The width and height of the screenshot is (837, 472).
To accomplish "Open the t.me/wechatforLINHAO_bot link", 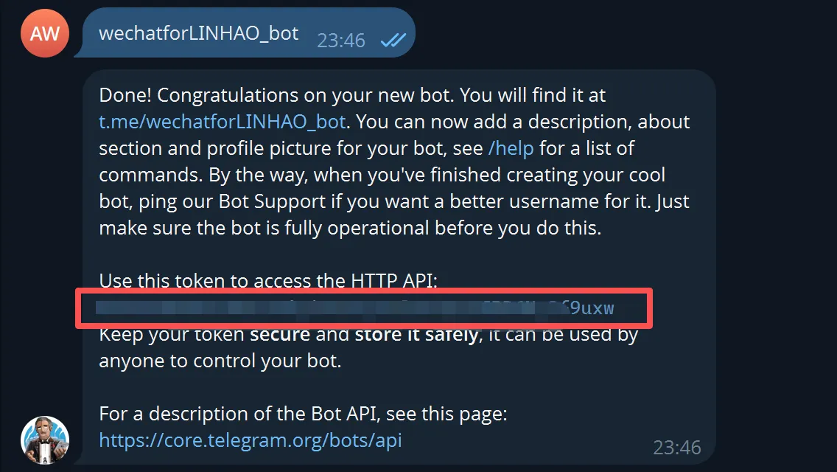I will tap(223, 122).
